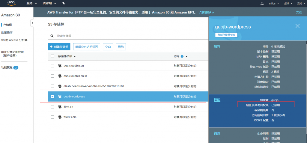Open the 管理 section link
This screenshot has height=143, width=307.
pos(217,133)
